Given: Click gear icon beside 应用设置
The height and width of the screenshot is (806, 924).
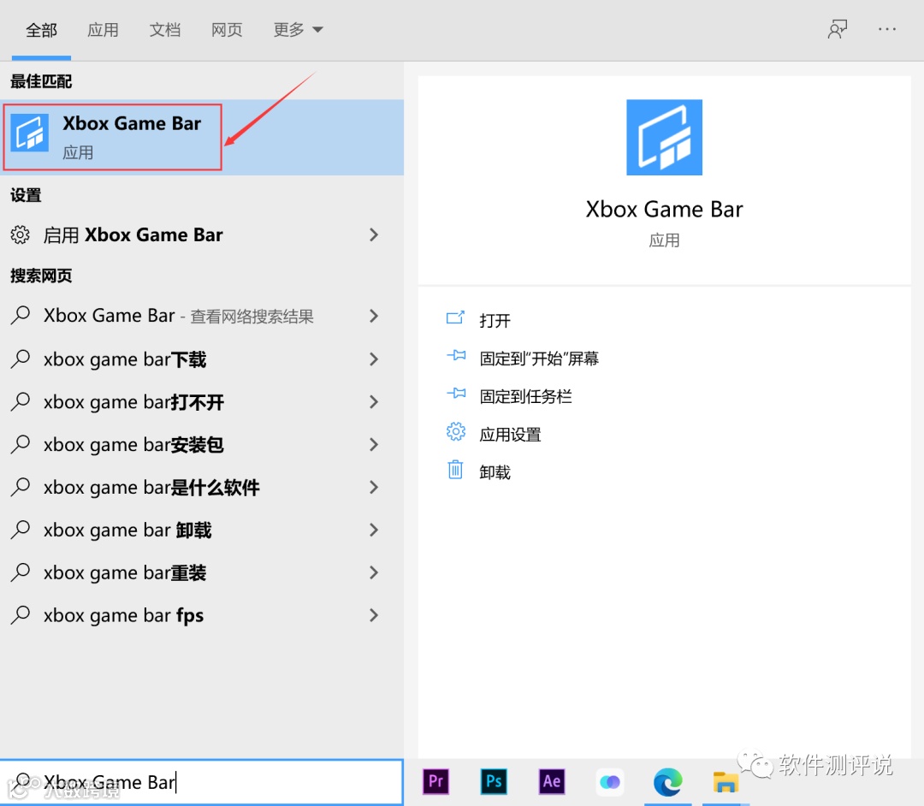Looking at the screenshot, I should 455,432.
